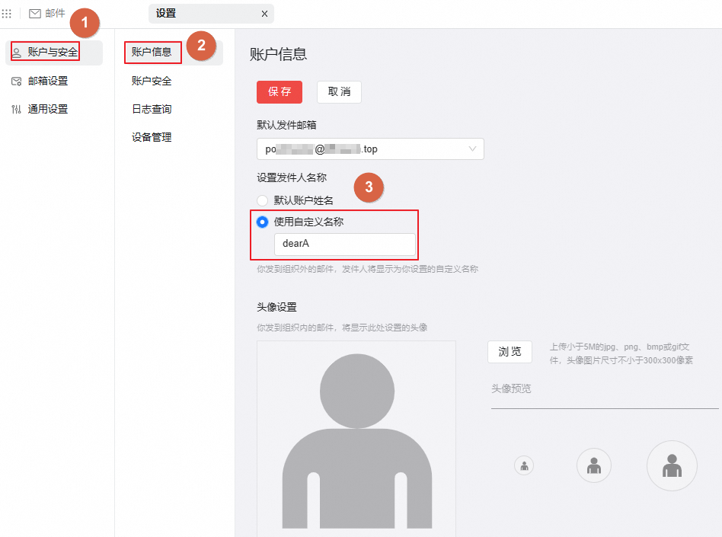Click the smallest avatar preview icon

tap(524, 465)
